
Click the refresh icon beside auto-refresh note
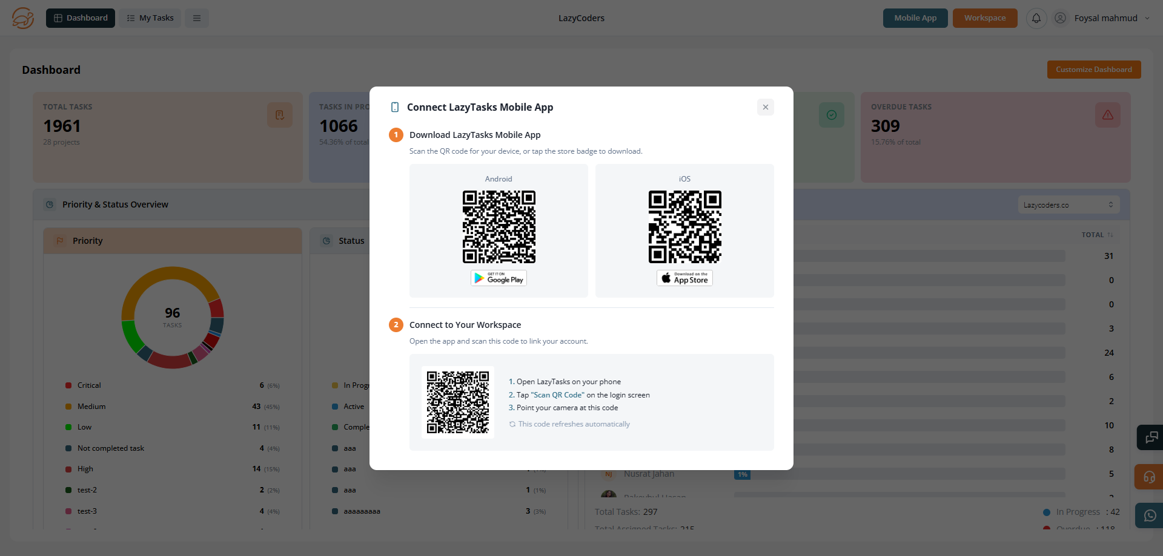click(x=512, y=424)
